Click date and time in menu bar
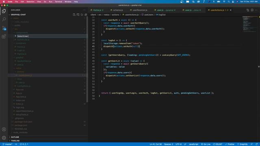Viewport: 260px width, 146px height. coord(249,2)
